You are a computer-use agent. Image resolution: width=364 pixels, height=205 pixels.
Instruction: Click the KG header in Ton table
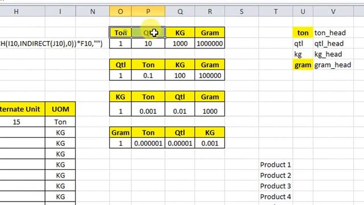[180, 32]
